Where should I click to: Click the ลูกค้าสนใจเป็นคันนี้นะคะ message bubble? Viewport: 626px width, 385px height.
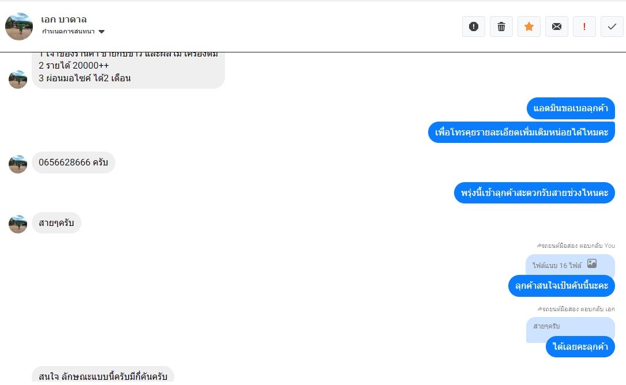tap(561, 286)
